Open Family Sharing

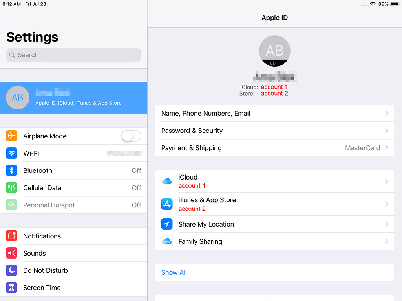274,241
